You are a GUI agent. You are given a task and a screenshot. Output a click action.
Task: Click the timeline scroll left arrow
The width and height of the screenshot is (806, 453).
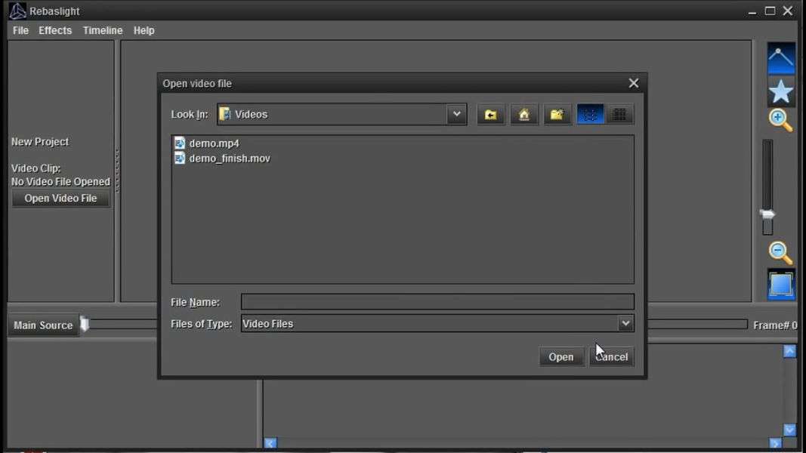pos(270,442)
